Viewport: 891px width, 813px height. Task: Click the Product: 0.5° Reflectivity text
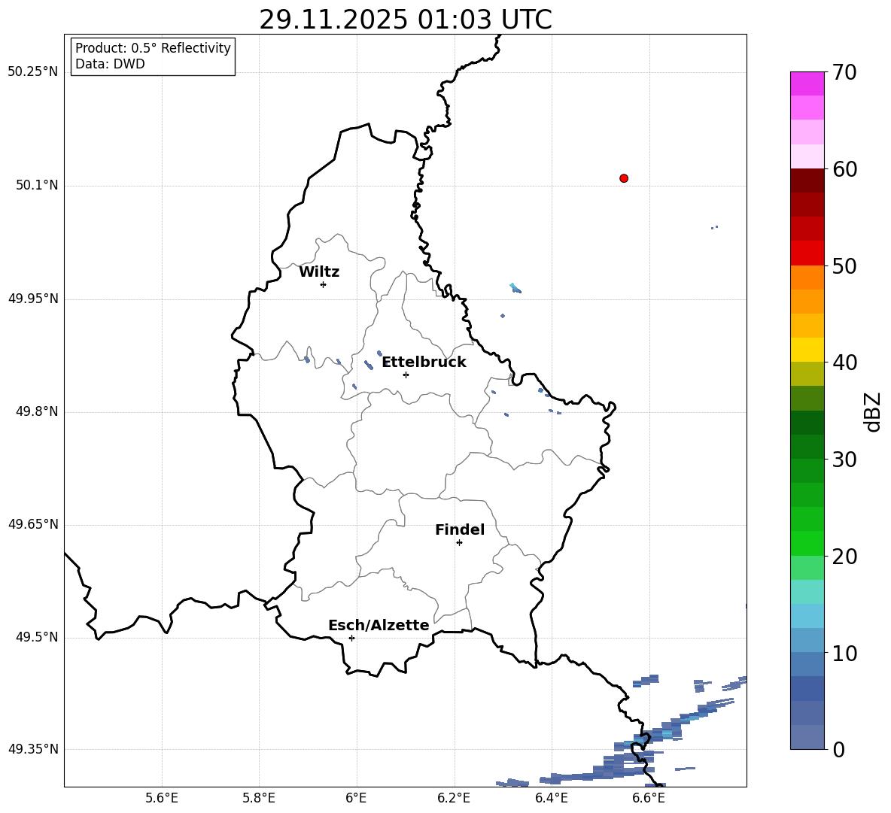[x=153, y=48]
